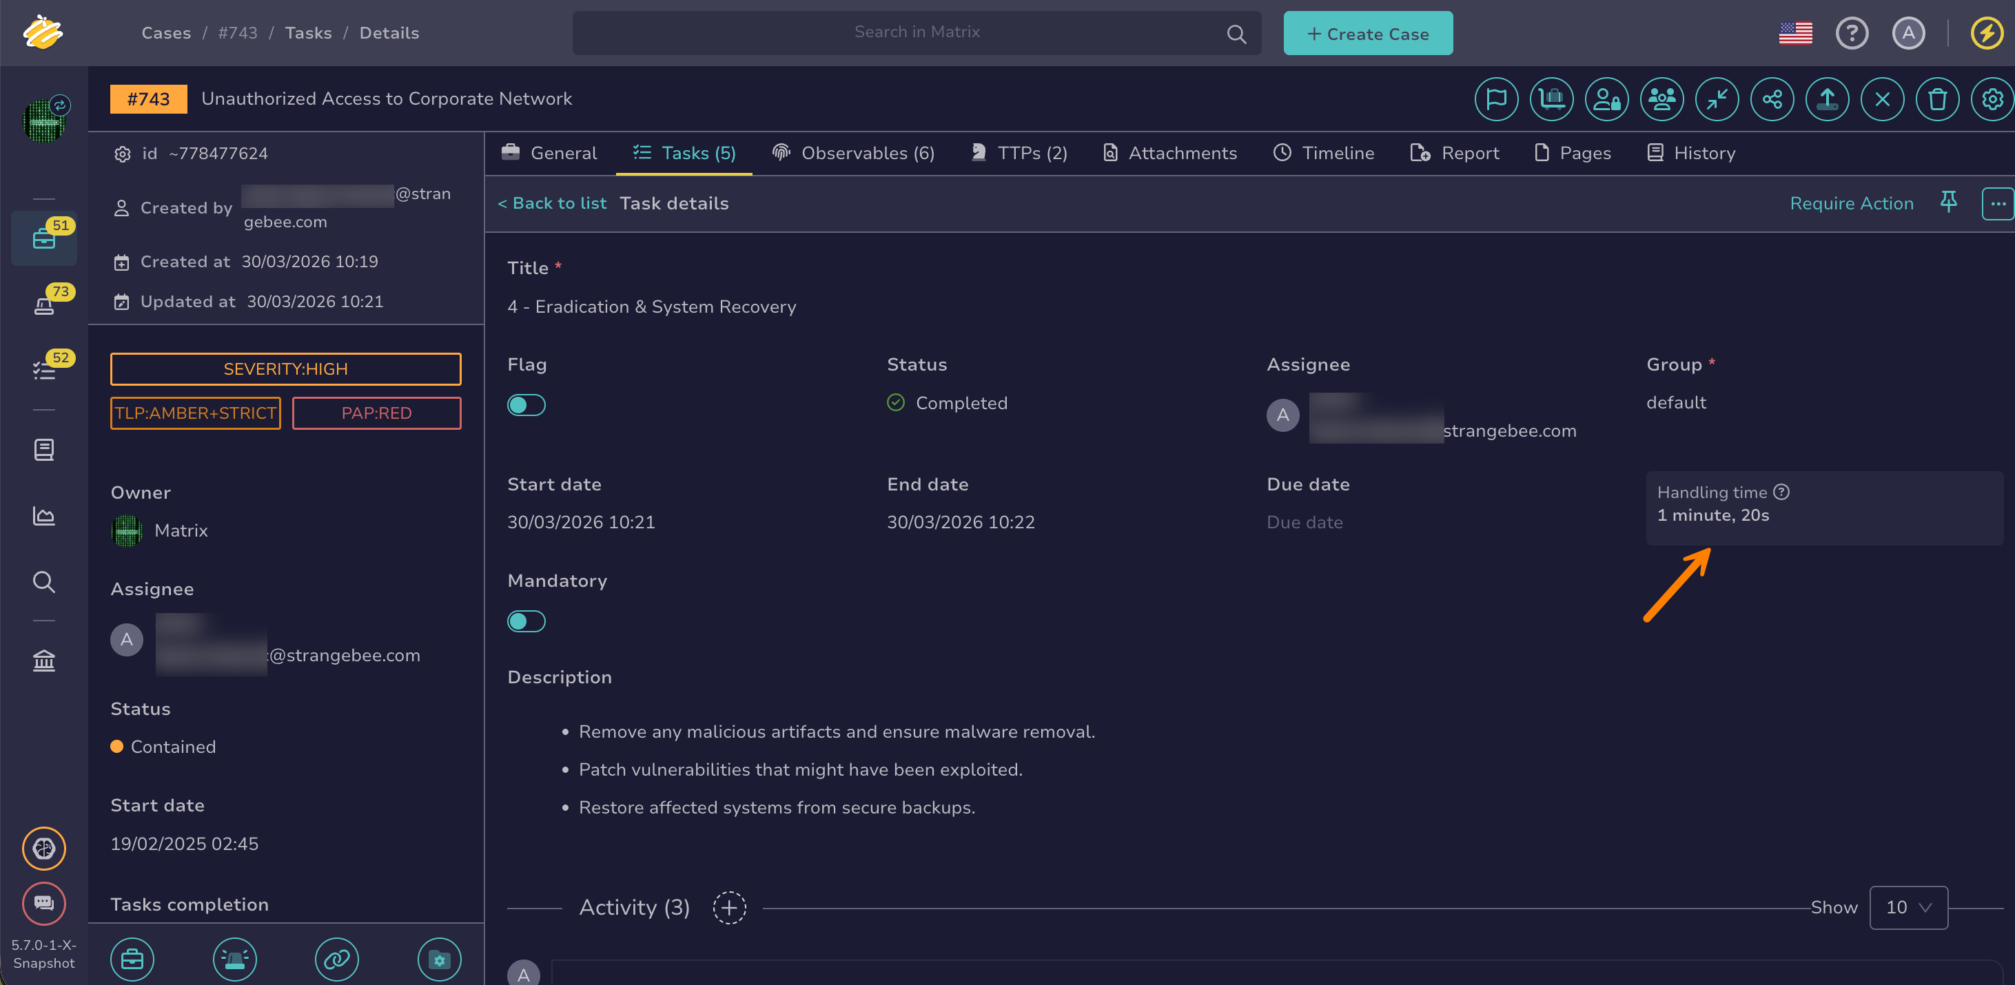Toggle the Mandatory switch
The height and width of the screenshot is (985, 2015).
click(x=526, y=621)
